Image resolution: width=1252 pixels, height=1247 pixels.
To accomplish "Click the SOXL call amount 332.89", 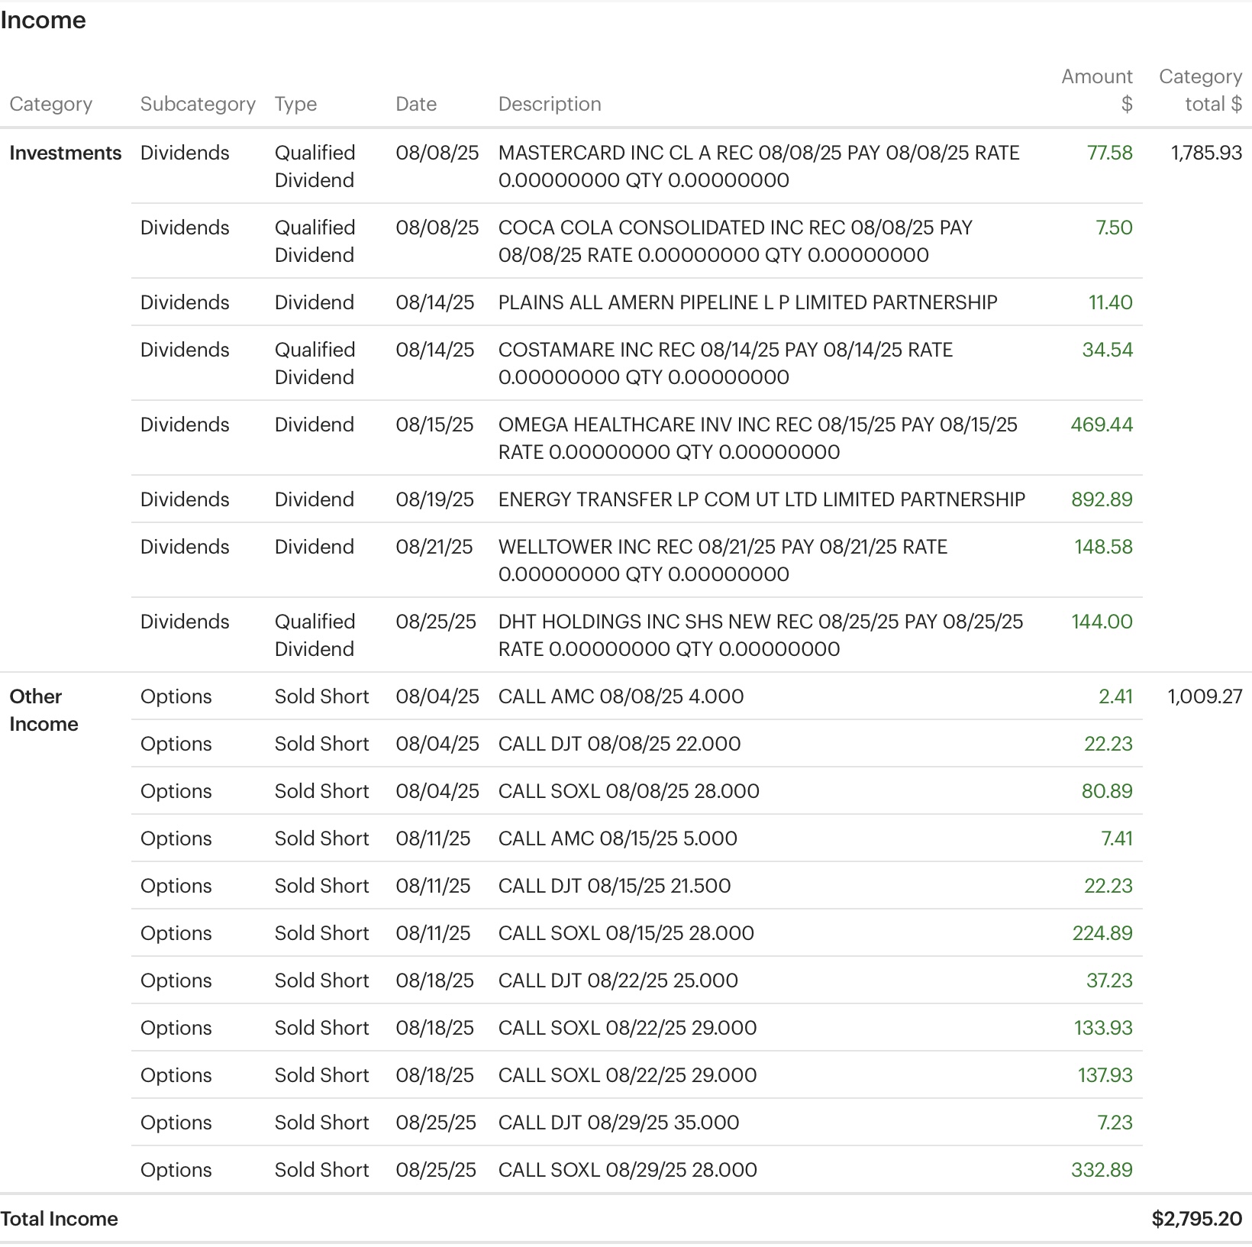I will 1102,1170.
